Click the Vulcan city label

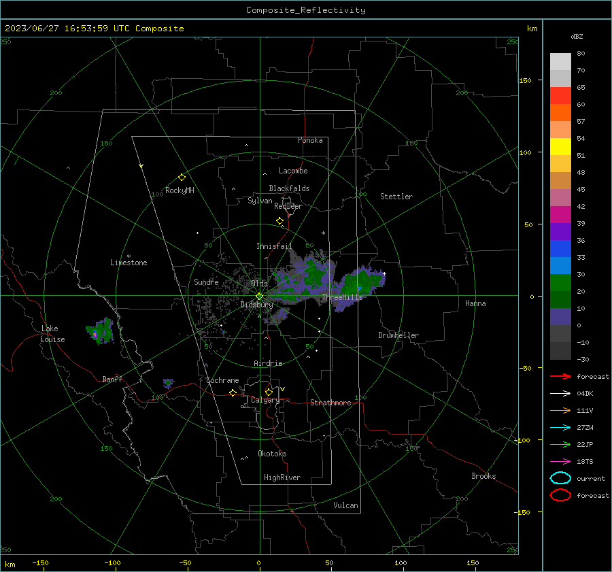(346, 505)
